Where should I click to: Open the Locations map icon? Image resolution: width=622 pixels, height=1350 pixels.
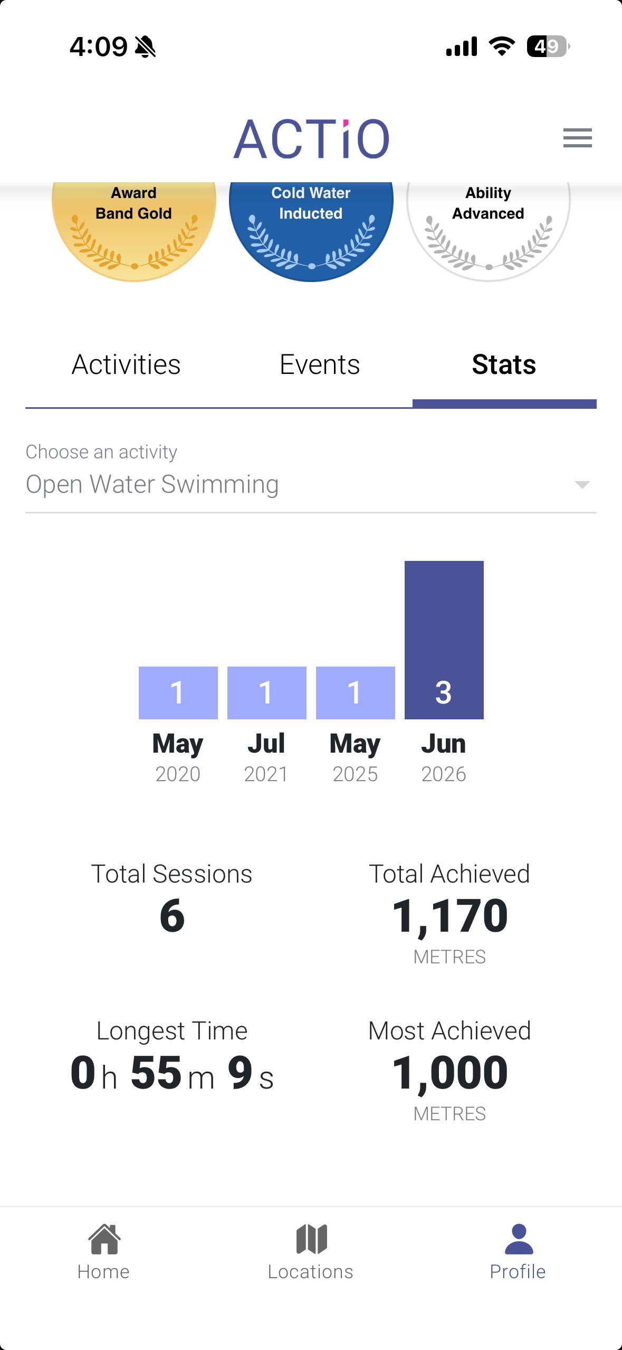311,1239
